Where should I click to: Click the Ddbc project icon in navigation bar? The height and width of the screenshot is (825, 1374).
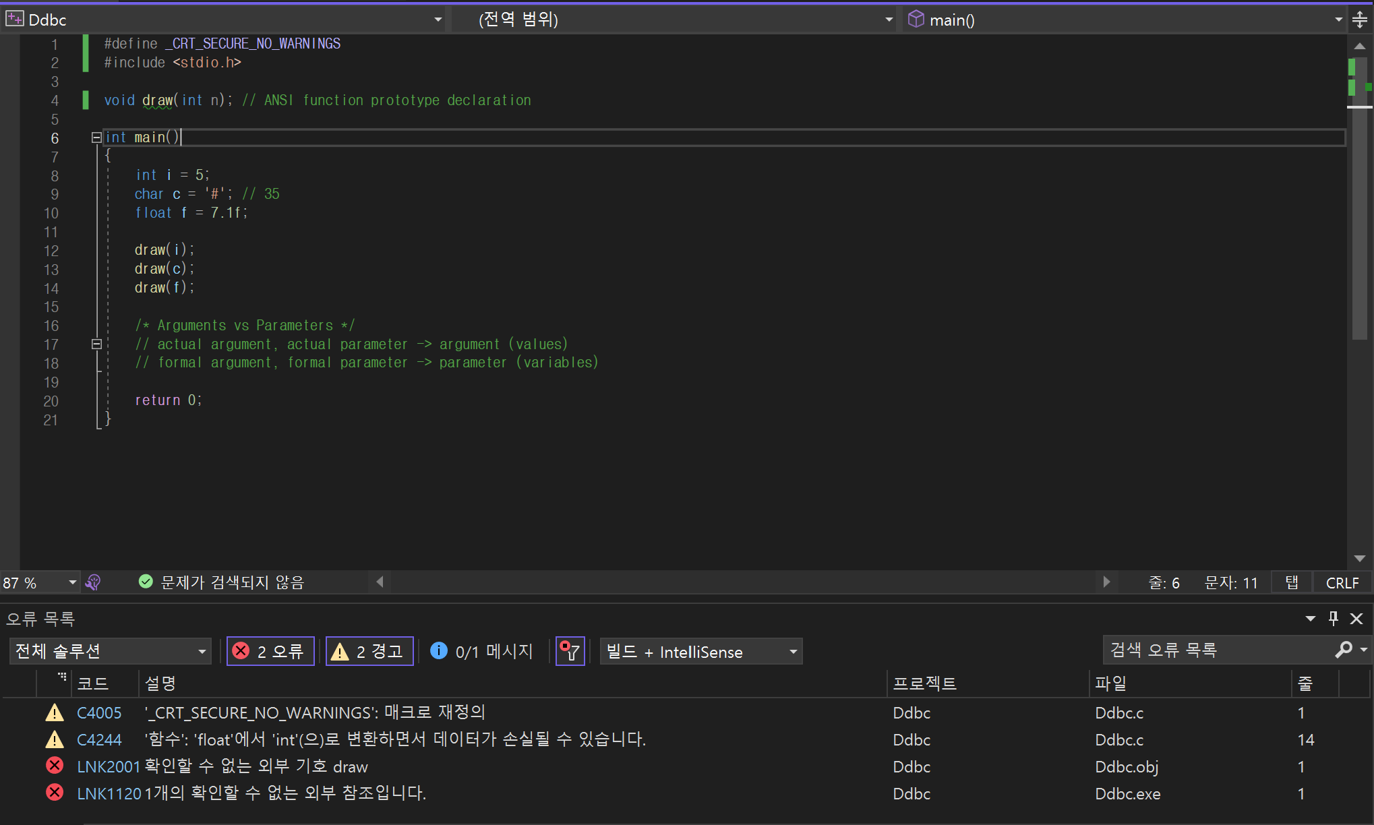[14, 20]
